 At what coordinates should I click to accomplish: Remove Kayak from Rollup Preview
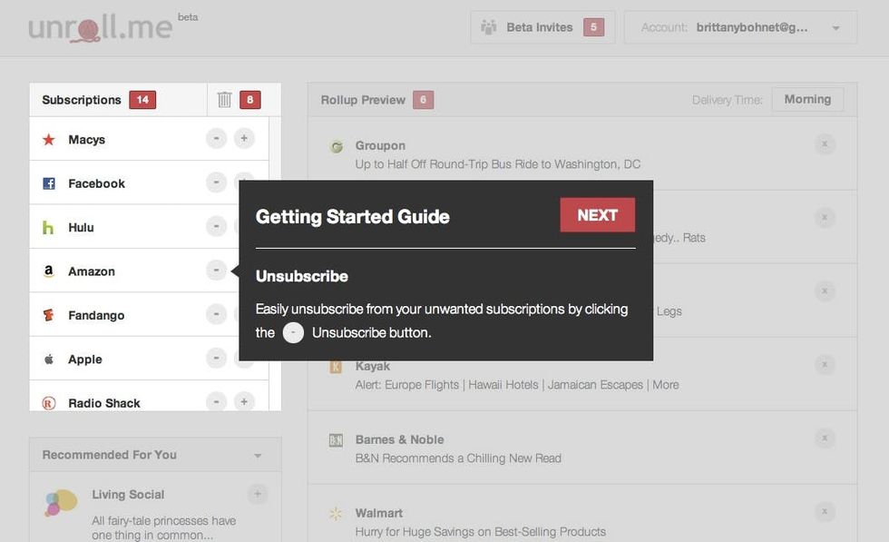[x=824, y=364]
